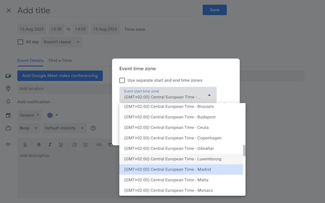
Task: Insert a link using the chain icon
Action: click(99, 145)
